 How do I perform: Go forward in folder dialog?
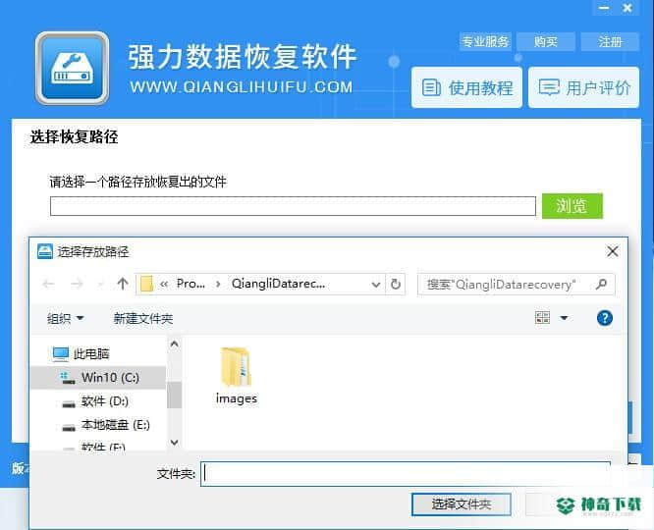tap(77, 284)
